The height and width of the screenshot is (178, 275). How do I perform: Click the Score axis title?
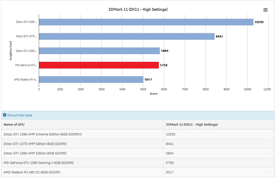(154, 94)
